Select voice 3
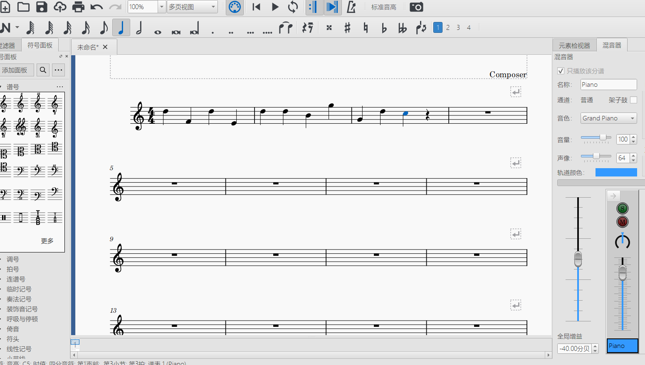The image size is (645, 365). 458,27
